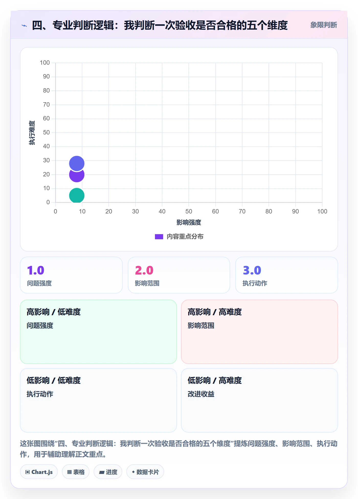Select the teal bubble near 5
The image size is (358, 499).
tap(77, 196)
